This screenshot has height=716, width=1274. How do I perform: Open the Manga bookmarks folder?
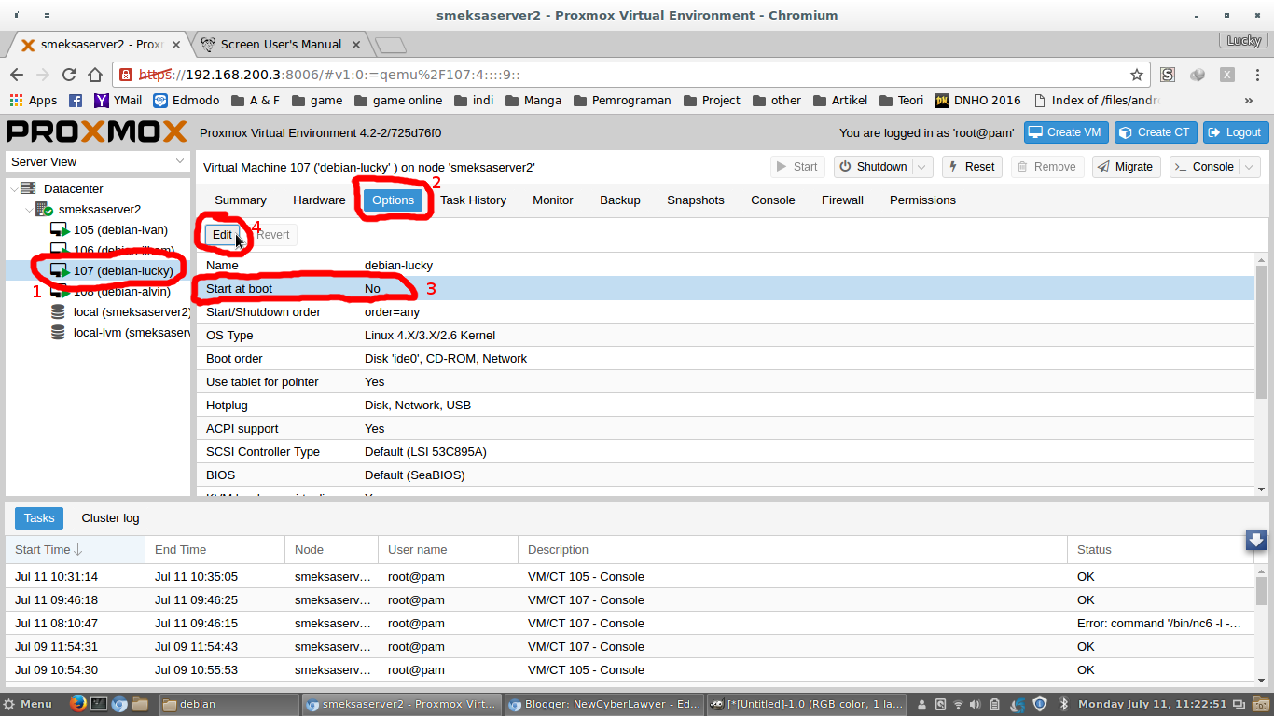pos(533,100)
